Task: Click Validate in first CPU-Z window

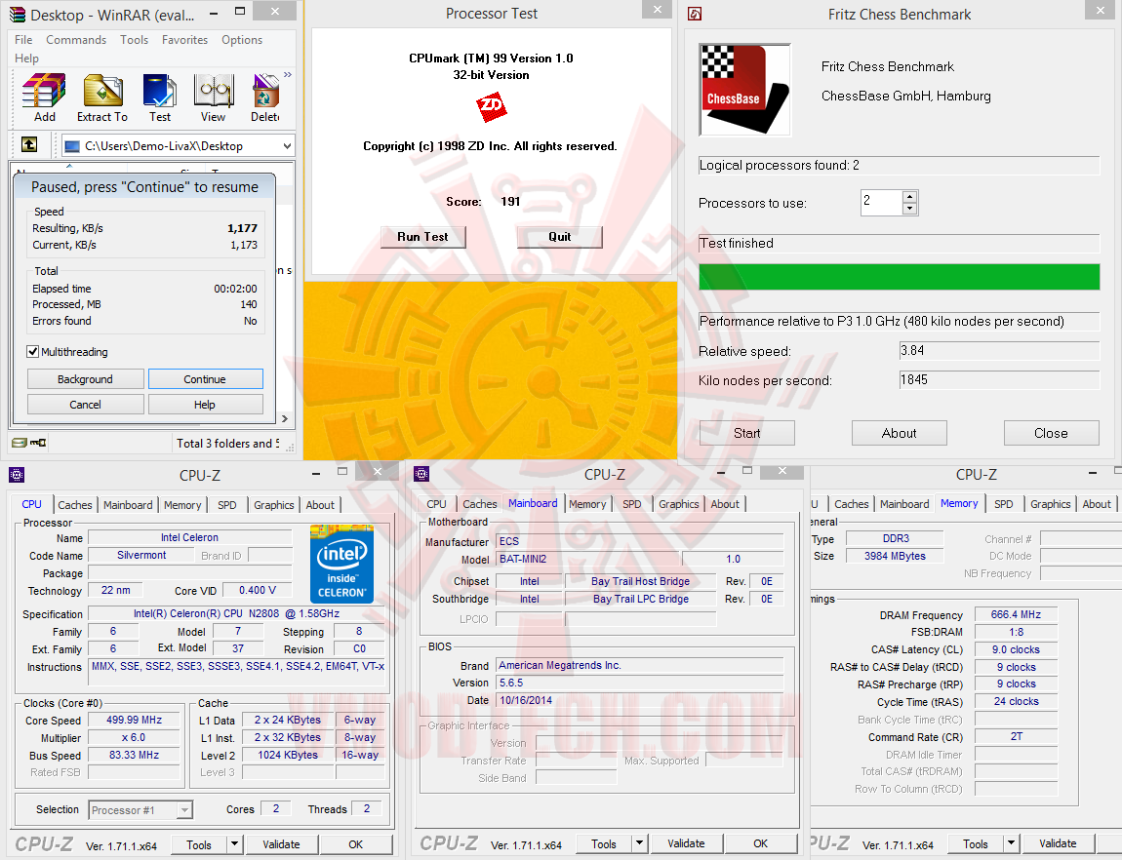Action: coord(281,844)
